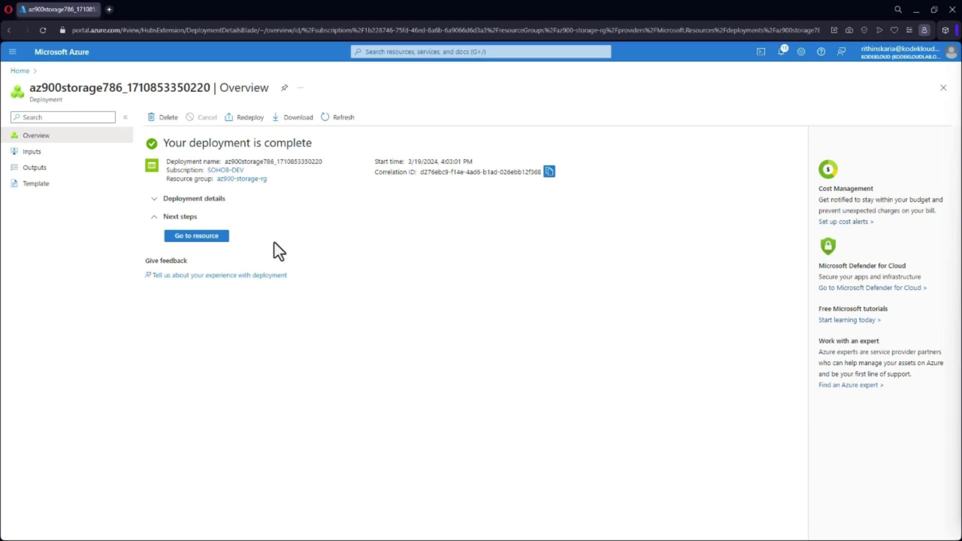
Task: Open Outputs in the left menu
Action: (34, 167)
